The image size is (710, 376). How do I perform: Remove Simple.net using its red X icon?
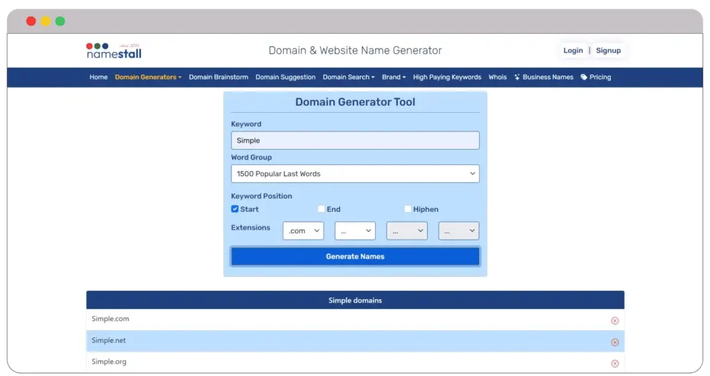[x=614, y=342]
